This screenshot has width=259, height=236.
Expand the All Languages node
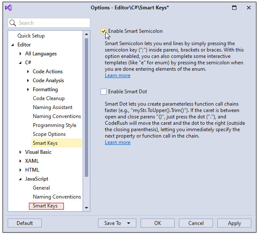tap(20, 54)
